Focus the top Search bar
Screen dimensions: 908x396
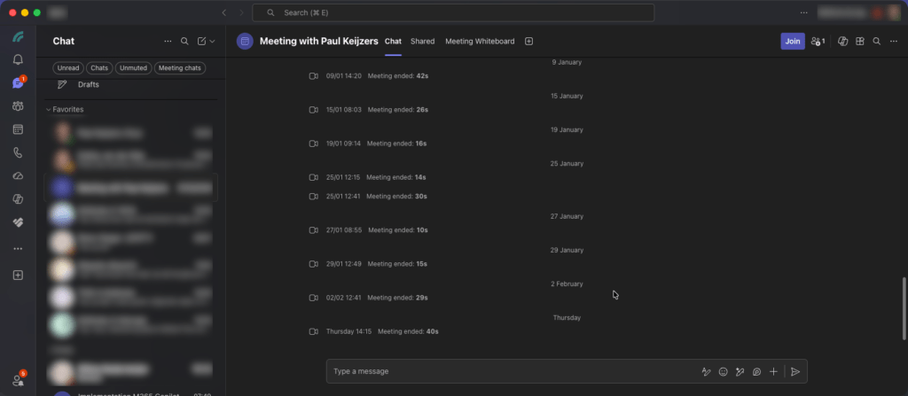(453, 12)
